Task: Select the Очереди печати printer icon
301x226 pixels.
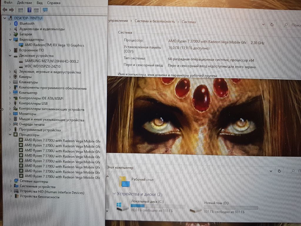Action: pos(15,124)
